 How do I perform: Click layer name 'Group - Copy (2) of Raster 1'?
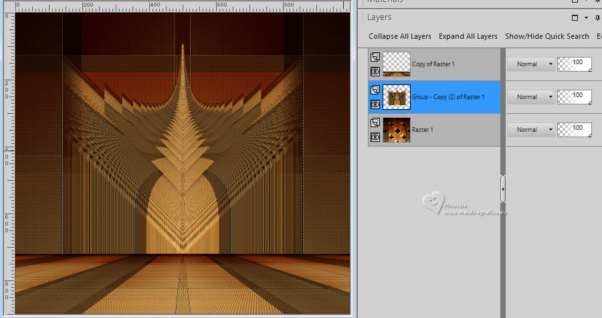[x=448, y=97]
